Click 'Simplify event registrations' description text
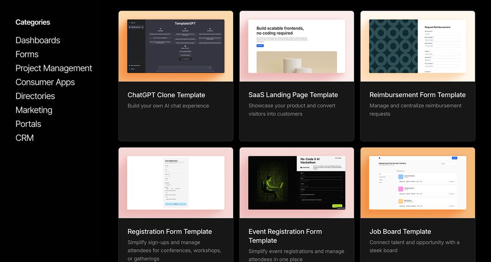Viewport: 491px width, 262px height. point(296,255)
